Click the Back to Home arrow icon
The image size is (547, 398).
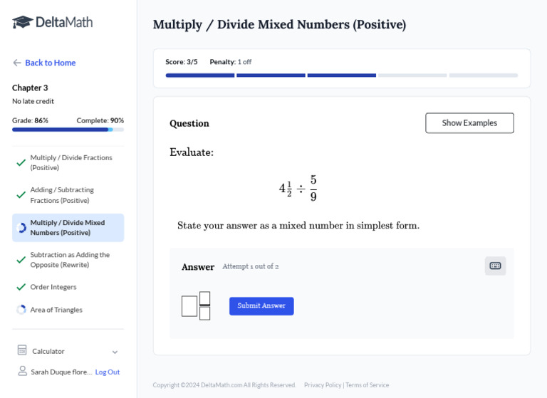[x=17, y=63]
